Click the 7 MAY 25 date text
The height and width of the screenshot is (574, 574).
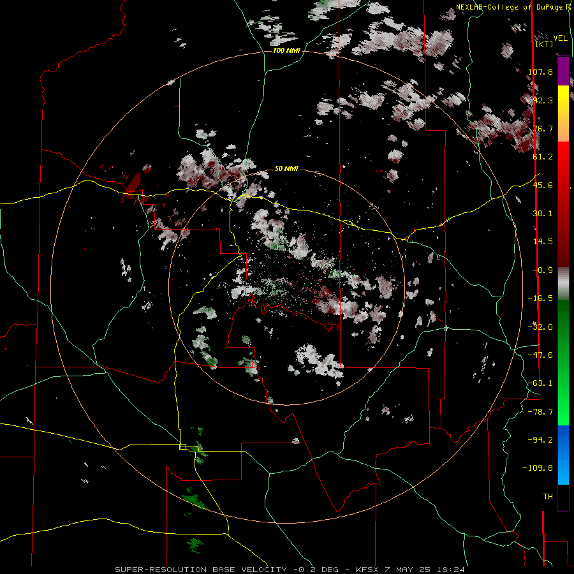coord(409,570)
